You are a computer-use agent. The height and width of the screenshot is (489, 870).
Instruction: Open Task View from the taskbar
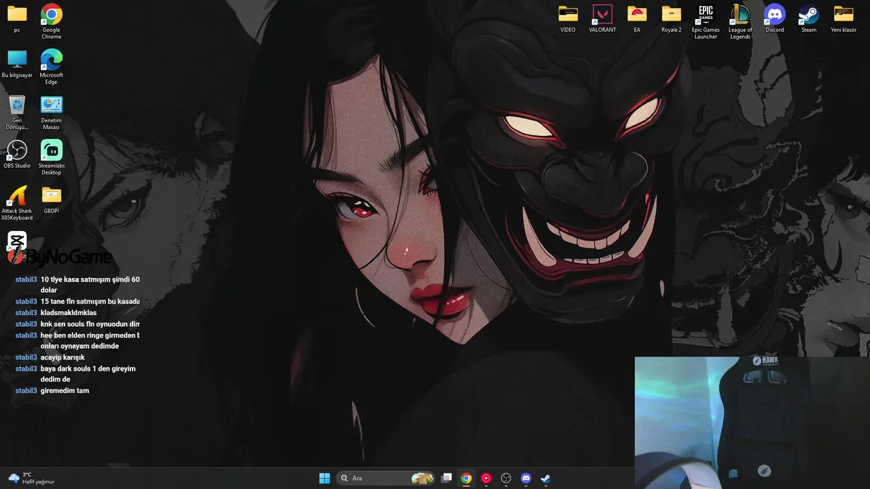[x=447, y=478]
